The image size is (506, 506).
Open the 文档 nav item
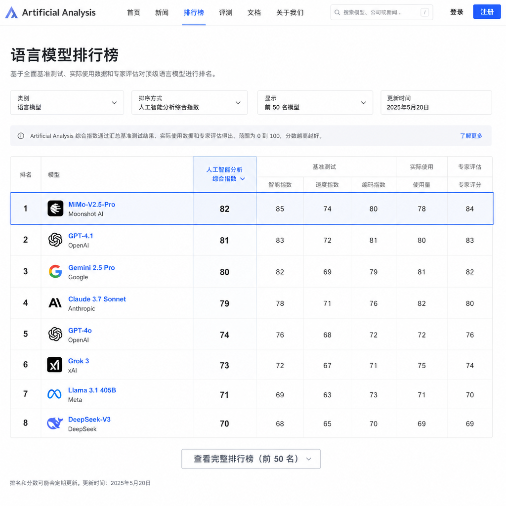(x=254, y=12)
